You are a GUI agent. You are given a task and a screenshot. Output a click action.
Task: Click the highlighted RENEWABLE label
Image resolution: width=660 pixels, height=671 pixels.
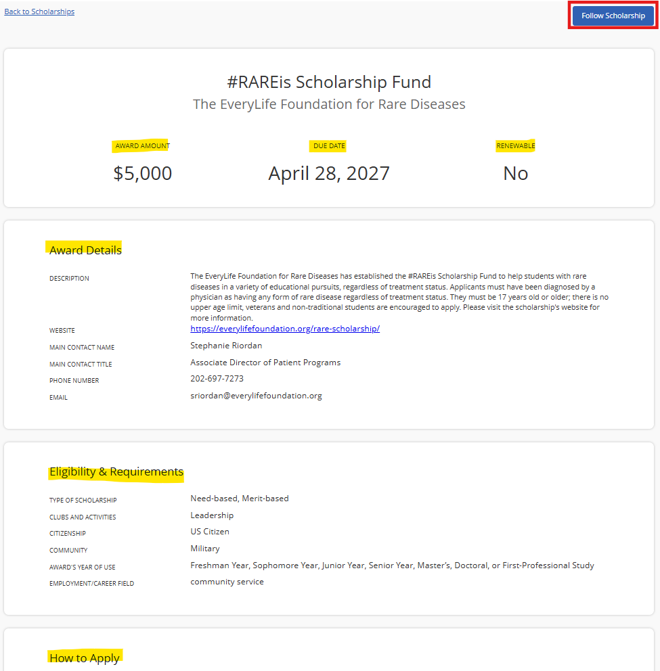[x=516, y=146]
